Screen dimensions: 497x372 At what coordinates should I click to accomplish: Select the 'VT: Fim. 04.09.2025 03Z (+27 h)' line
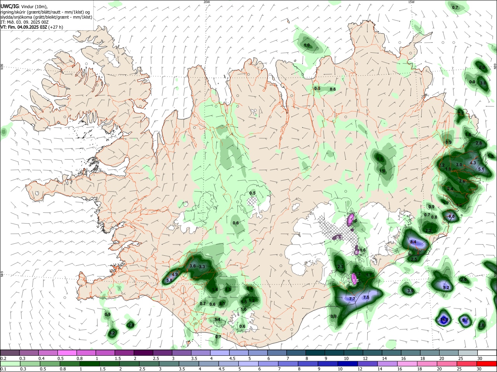pos(31,27)
